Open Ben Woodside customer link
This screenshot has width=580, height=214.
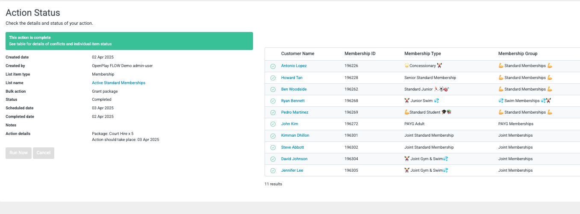tap(294, 89)
